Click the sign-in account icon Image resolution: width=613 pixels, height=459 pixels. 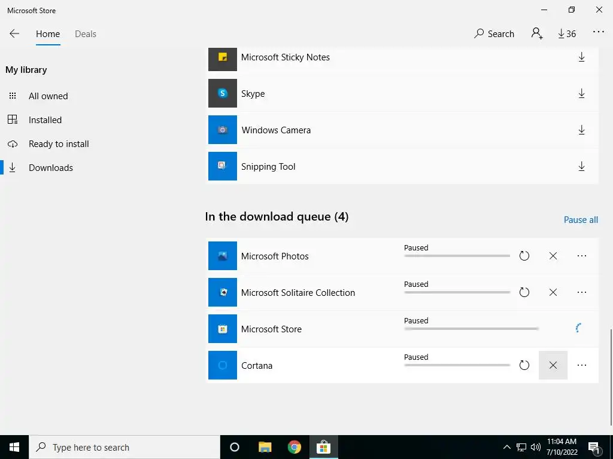pos(537,33)
